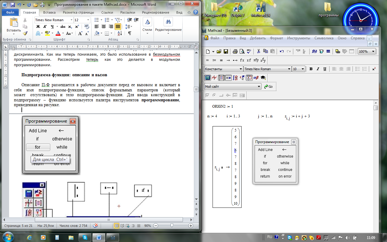This screenshot has width=387, height=242.
Task: Click 'on error' in Mathcad Программирование palette
Action: point(285,176)
